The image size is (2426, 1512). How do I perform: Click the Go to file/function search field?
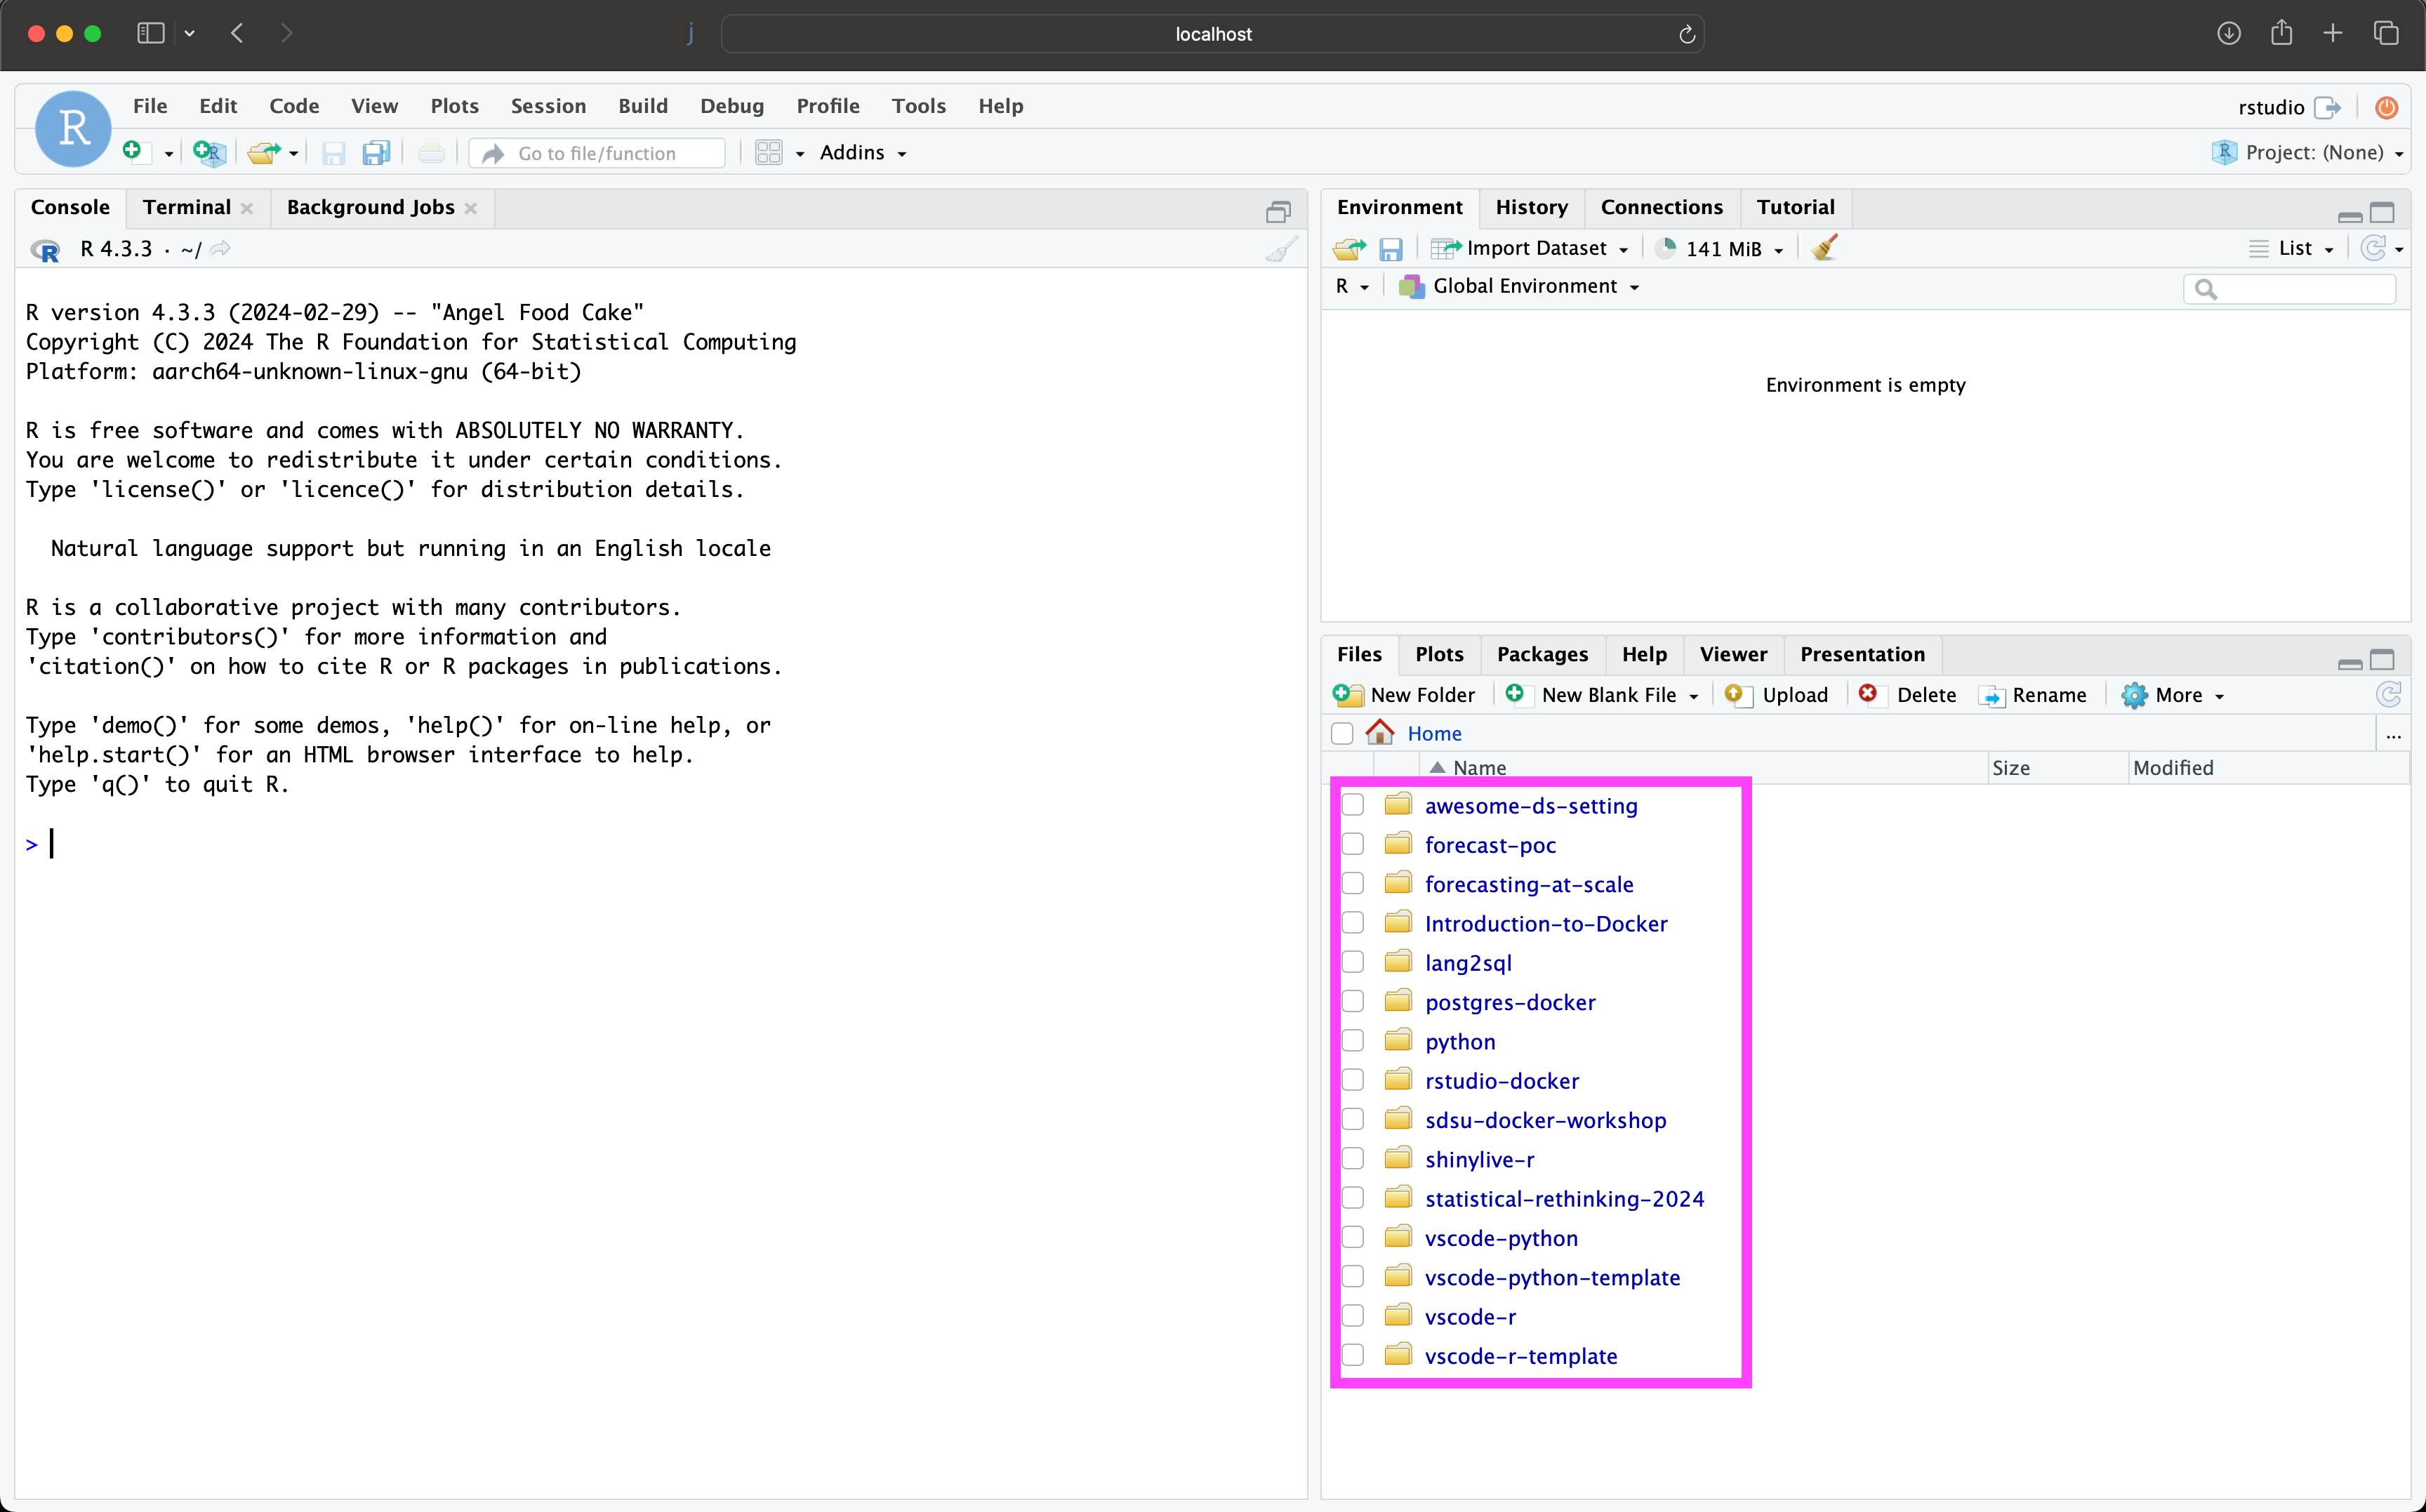point(597,153)
